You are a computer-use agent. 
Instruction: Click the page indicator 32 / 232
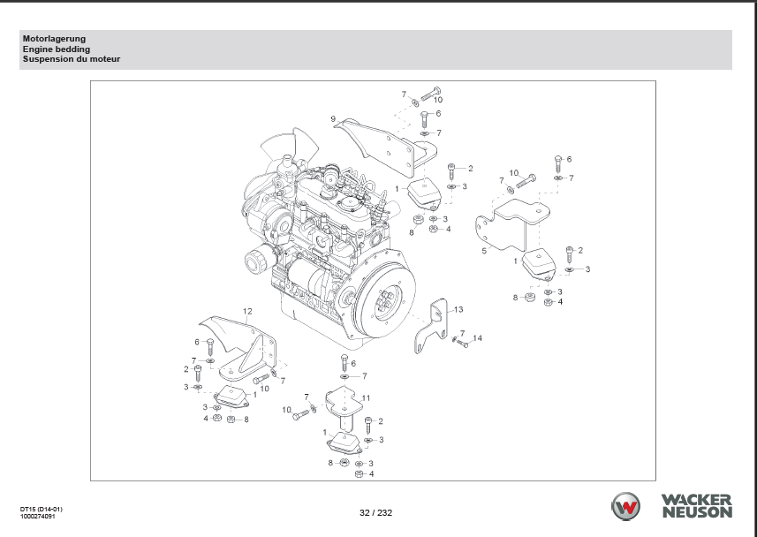tap(375, 512)
